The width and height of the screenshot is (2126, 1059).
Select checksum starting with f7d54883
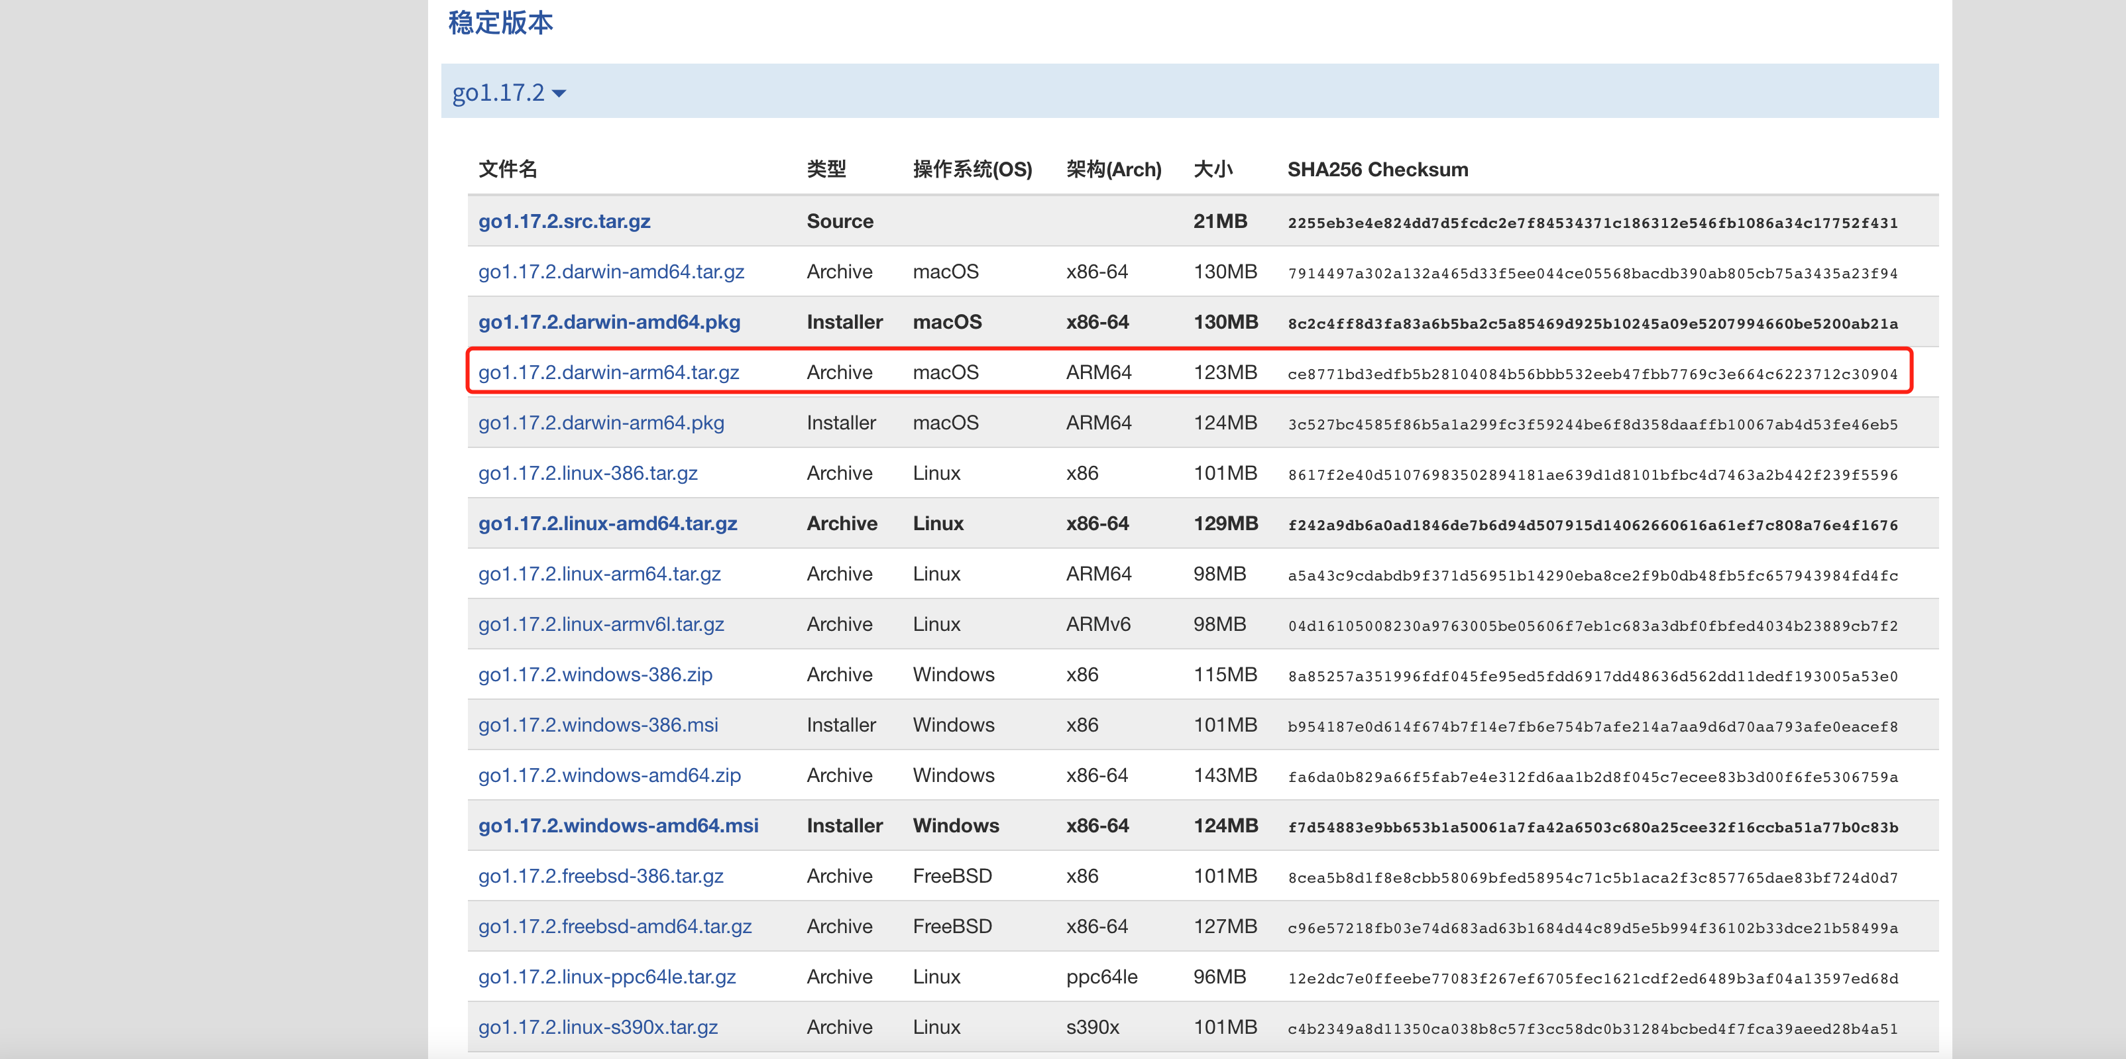point(1592,827)
